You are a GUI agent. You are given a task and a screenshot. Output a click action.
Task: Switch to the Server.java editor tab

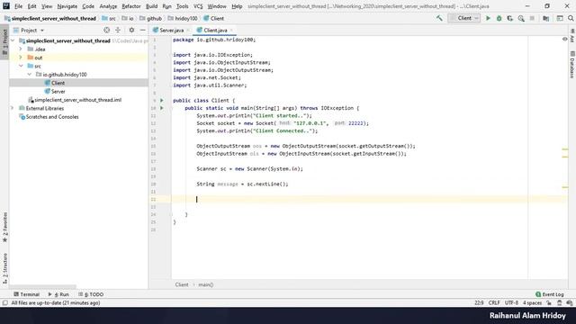click(x=171, y=30)
